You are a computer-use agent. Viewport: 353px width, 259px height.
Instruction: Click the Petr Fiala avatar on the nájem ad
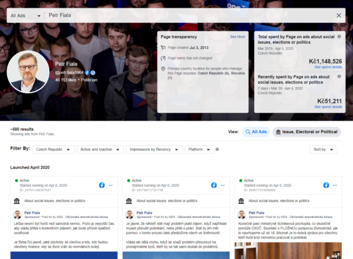(x=130, y=215)
